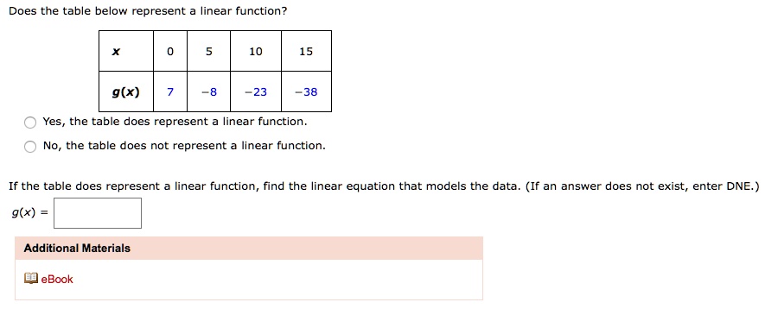Click the g(x) row header cell
Image resolution: width=765 pixels, height=315 pixels.
pos(126,91)
